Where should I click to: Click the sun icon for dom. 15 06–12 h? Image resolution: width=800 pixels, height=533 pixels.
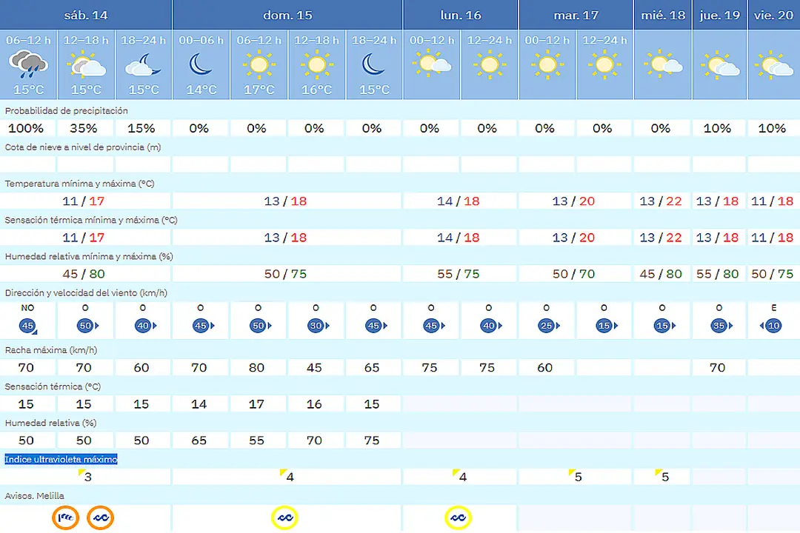259,65
